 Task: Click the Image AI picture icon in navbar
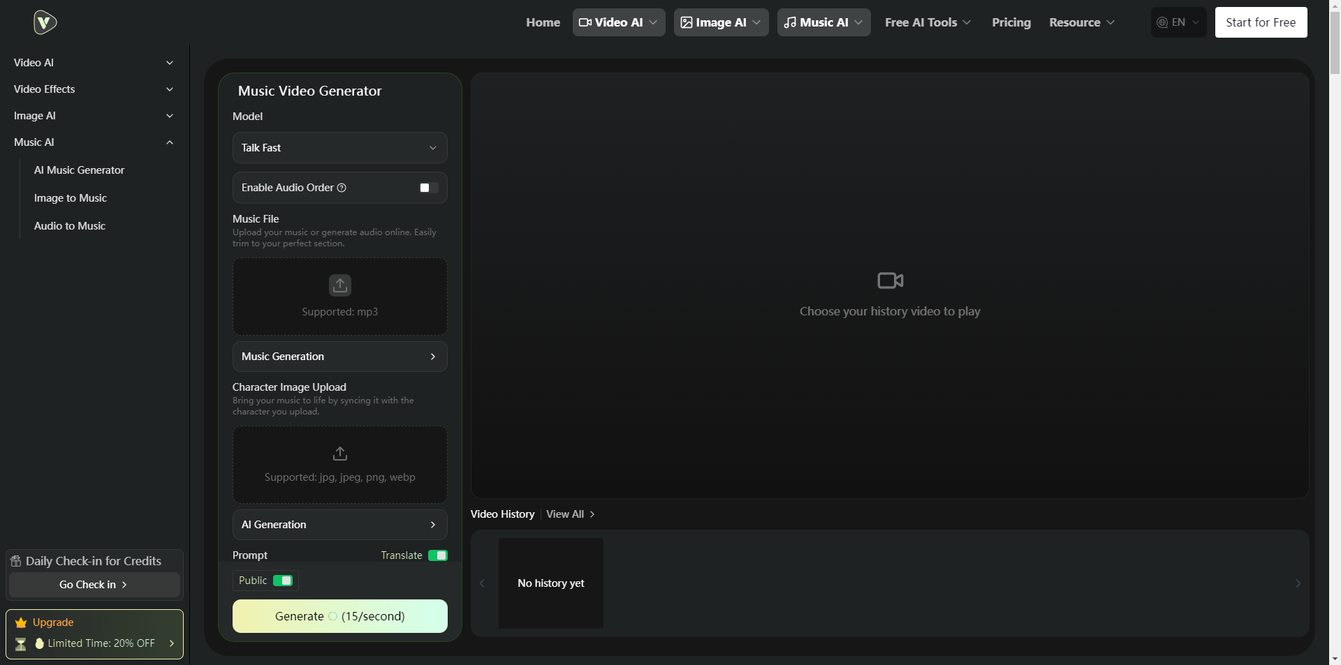(x=687, y=22)
